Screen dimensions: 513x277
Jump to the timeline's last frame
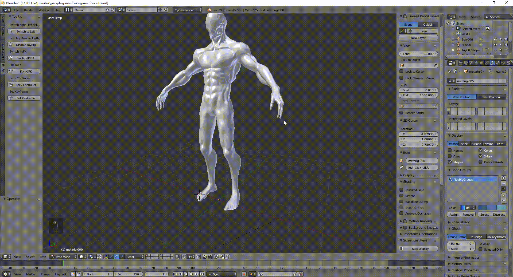202,274
